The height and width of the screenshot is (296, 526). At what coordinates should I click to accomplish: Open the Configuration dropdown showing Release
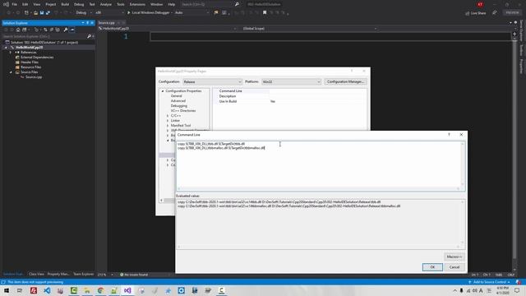point(212,82)
